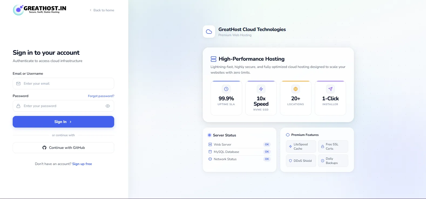Click the globe icon above 20+ Locations
The height and width of the screenshot is (199, 426).
[x=296, y=89]
